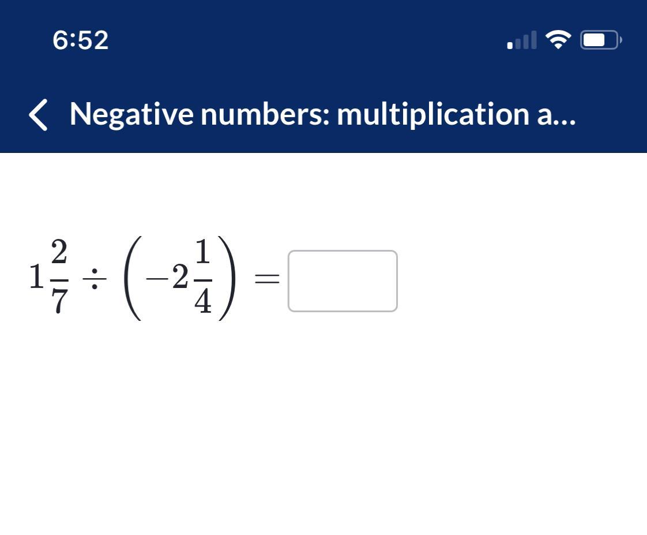The image size is (647, 535).
Task: Focus the empty answer input box
Action: pyautogui.click(x=343, y=281)
